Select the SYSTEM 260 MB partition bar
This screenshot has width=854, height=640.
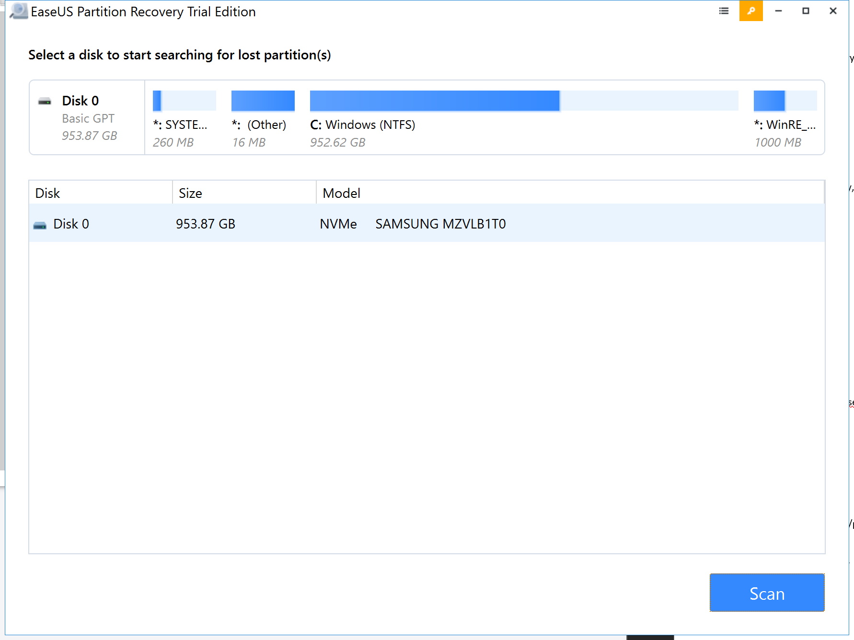click(x=185, y=101)
